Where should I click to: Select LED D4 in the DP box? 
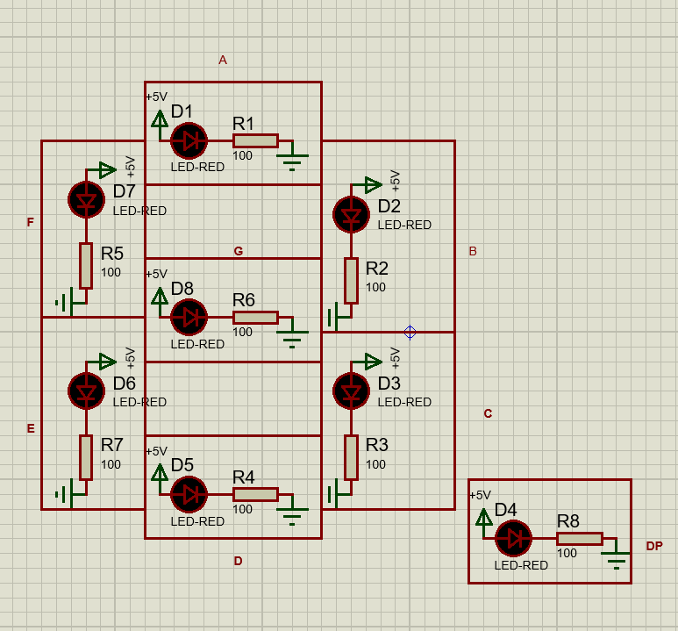click(513, 537)
